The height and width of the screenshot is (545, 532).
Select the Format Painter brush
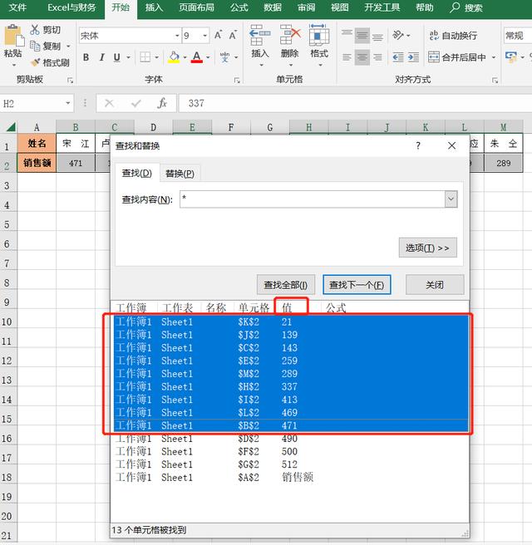pyautogui.click(x=35, y=62)
